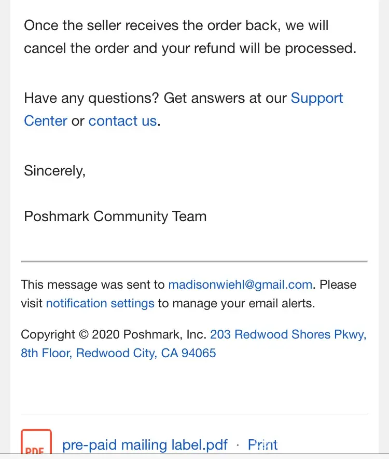This screenshot has height=459, width=389.
Task: Click the thin separator line above the attachment
Action: [x=194, y=414]
